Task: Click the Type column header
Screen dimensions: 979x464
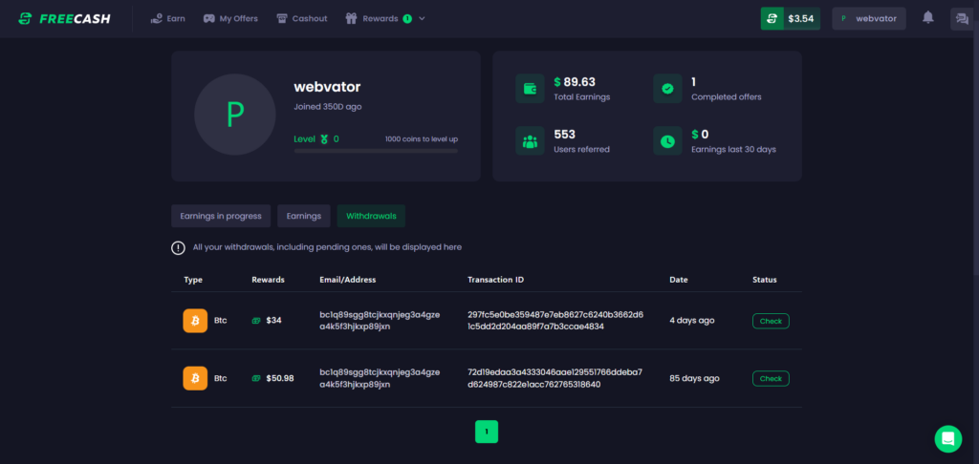Action: 193,280
